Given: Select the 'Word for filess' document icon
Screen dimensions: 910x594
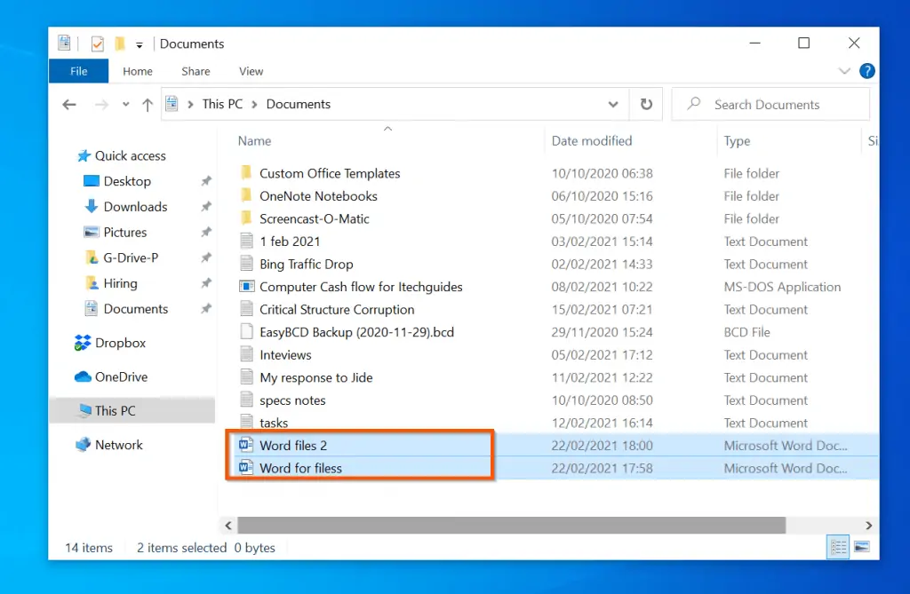Looking at the screenshot, I should [246, 468].
